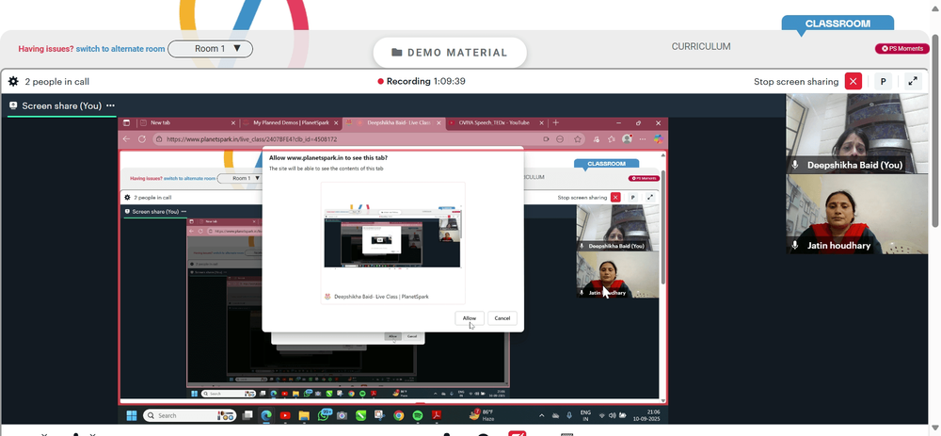Image resolution: width=941 pixels, height=436 pixels.
Task: Click the browser refresh icon
Action: click(x=142, y=138)
